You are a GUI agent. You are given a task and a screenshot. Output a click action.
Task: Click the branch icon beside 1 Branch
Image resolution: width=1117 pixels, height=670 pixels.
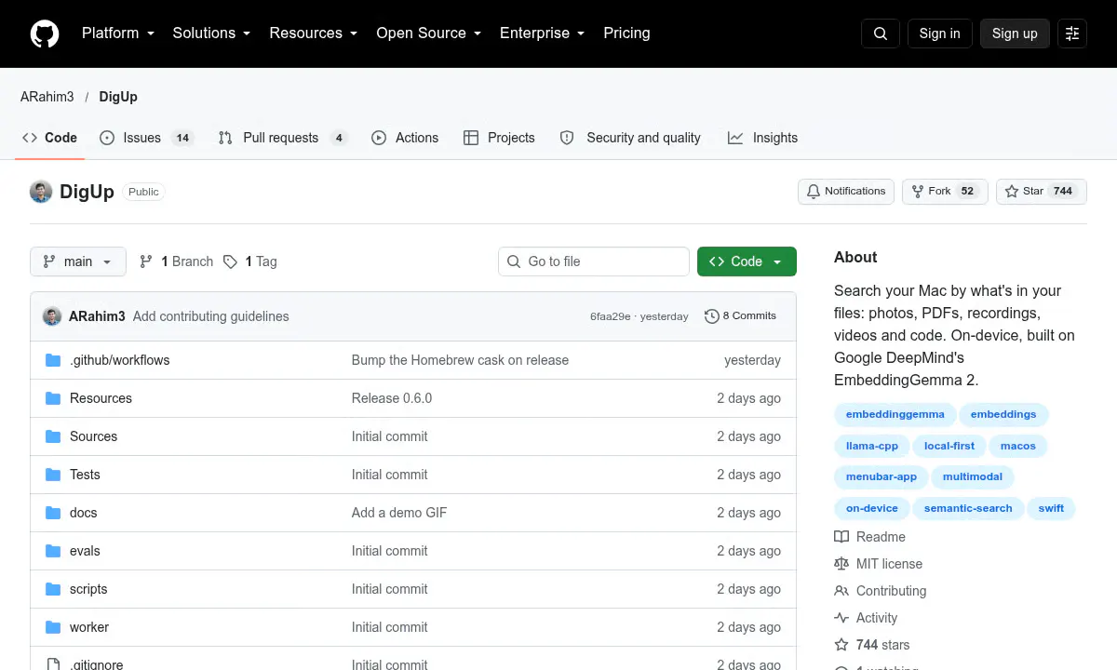[146, 261]
